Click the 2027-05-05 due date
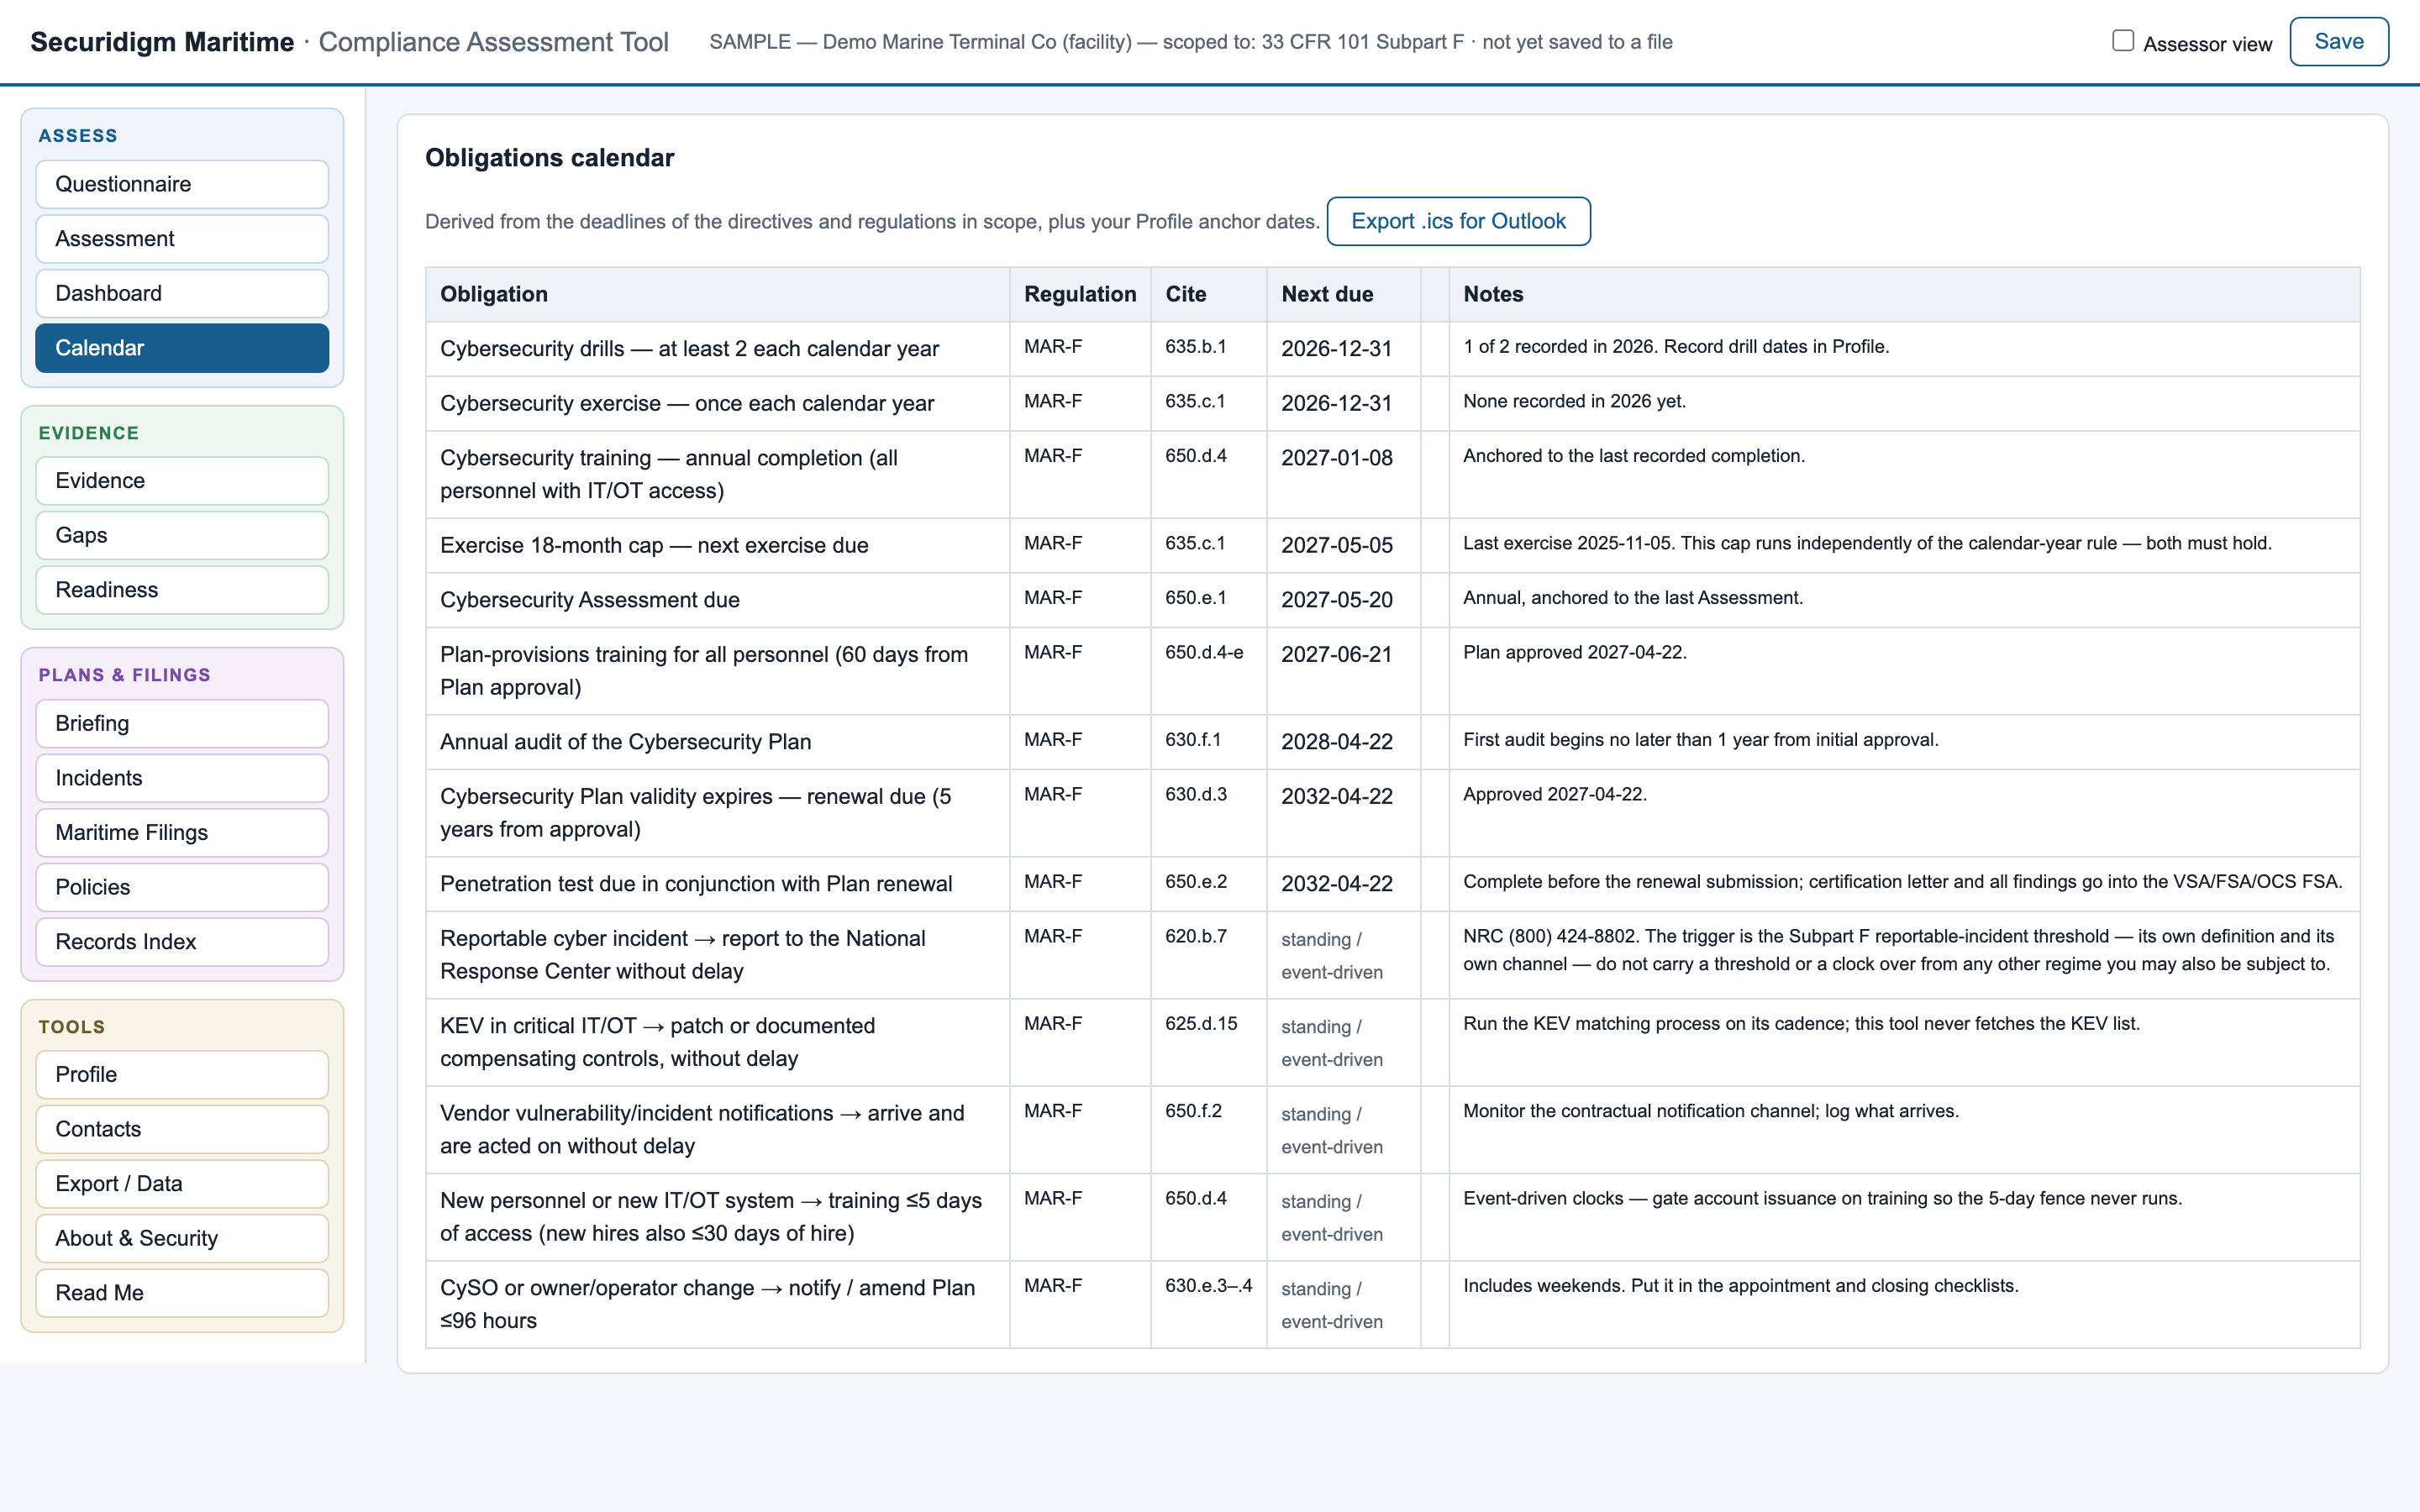The image size is (2420, 1512). tap(1337, 545)
